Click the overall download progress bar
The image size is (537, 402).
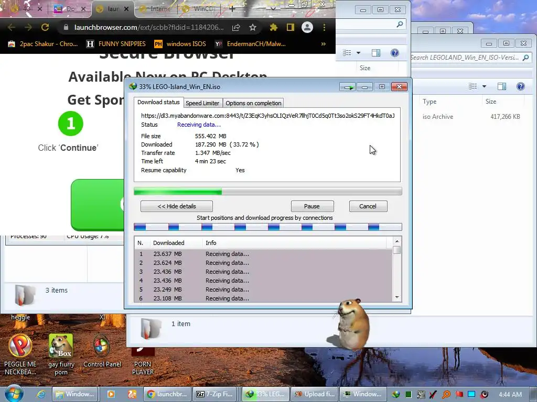(x=268, y=191)
